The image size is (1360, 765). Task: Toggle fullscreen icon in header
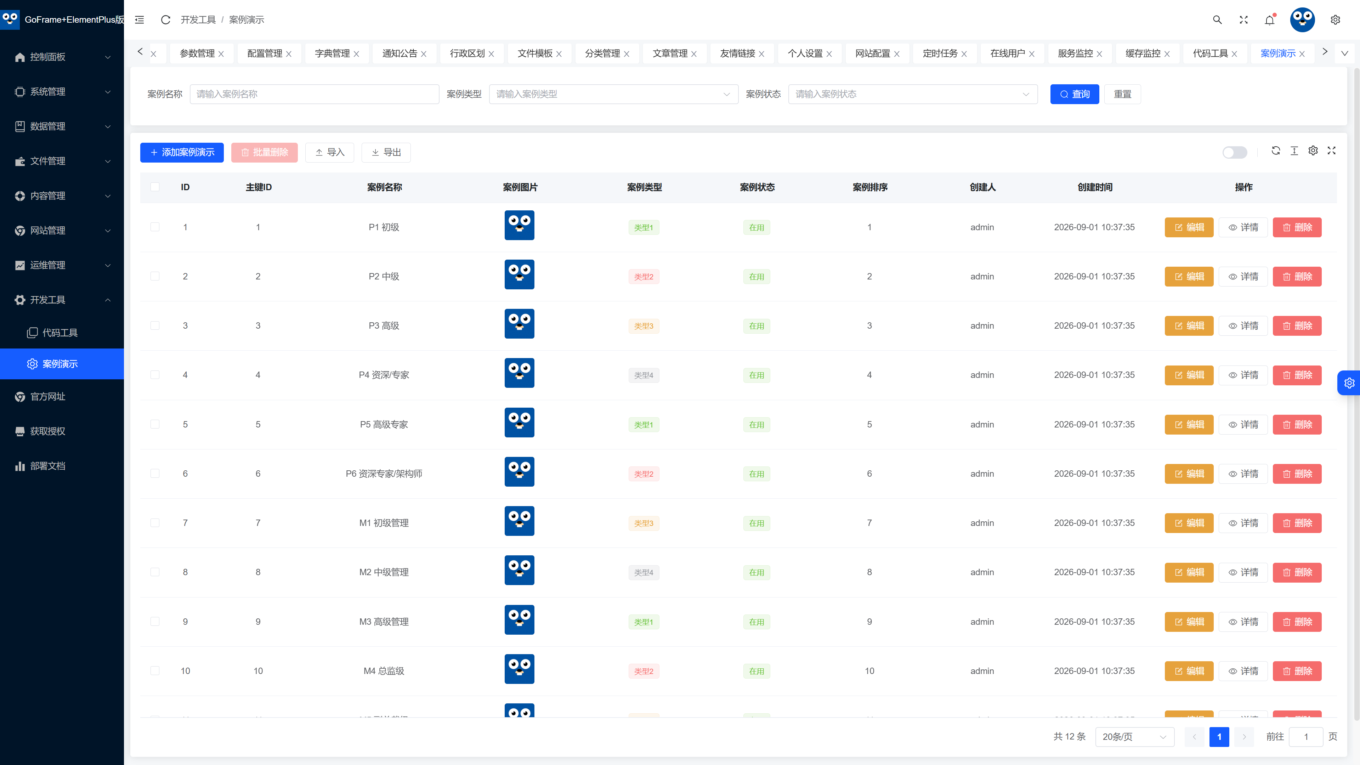(1243, 19)
